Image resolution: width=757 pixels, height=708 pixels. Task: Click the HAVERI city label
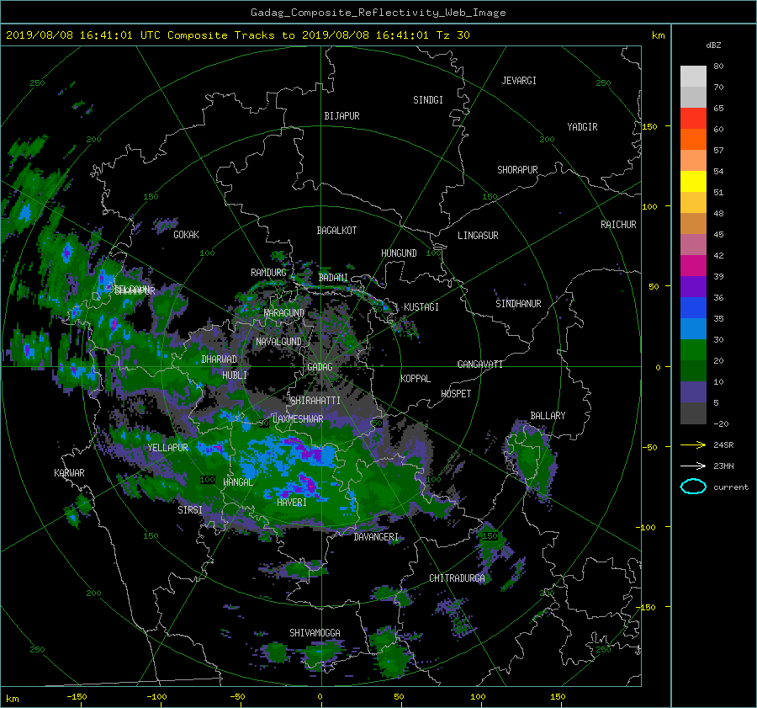tap(292, 503)
